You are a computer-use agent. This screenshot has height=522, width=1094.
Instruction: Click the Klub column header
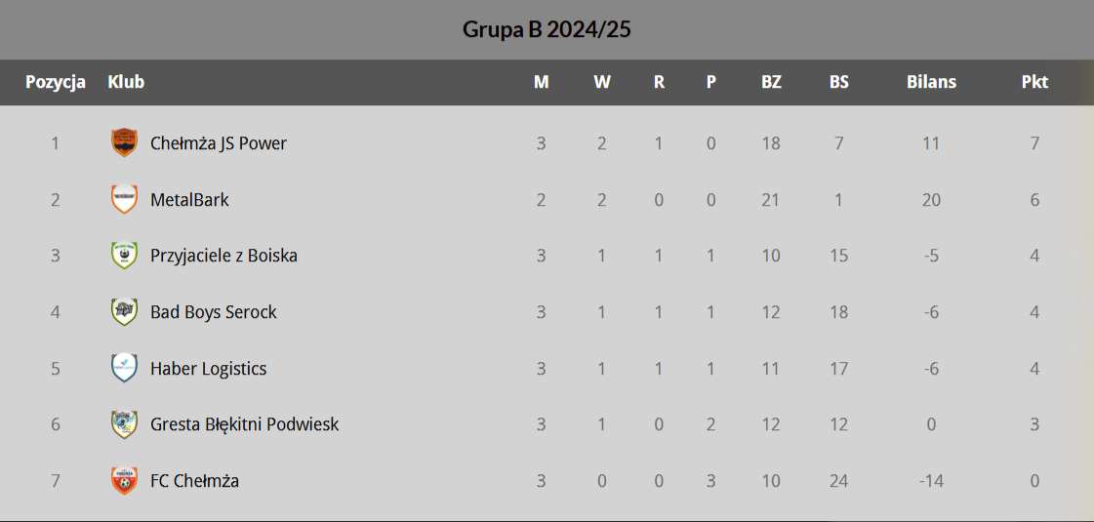coord(126,82)
